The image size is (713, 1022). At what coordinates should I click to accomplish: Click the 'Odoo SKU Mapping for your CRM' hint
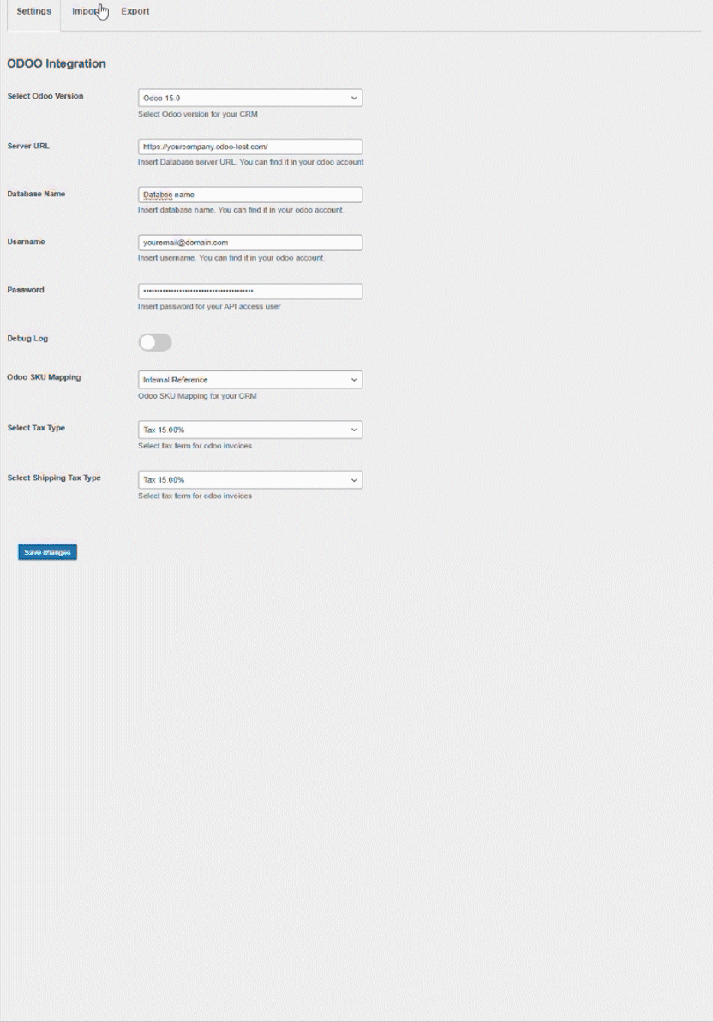pos(197,395)
